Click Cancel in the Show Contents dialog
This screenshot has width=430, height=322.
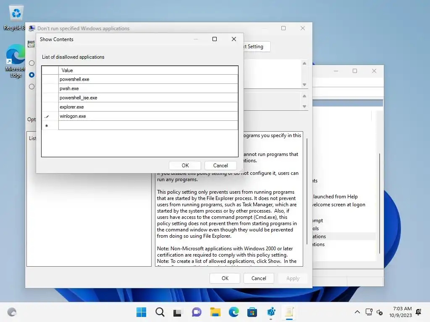coord(220,165)
